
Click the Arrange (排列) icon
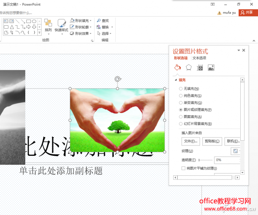pyautogui.click(x=48, y=25)
